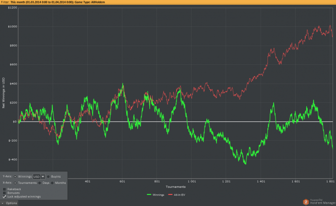Click the Net Winnings in USD axis title
336x206 pixels.
(x=3, y=93)
